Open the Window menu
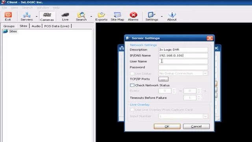This screenshot has width=252, height=142. pyautogui.click(x=43, y=8)
